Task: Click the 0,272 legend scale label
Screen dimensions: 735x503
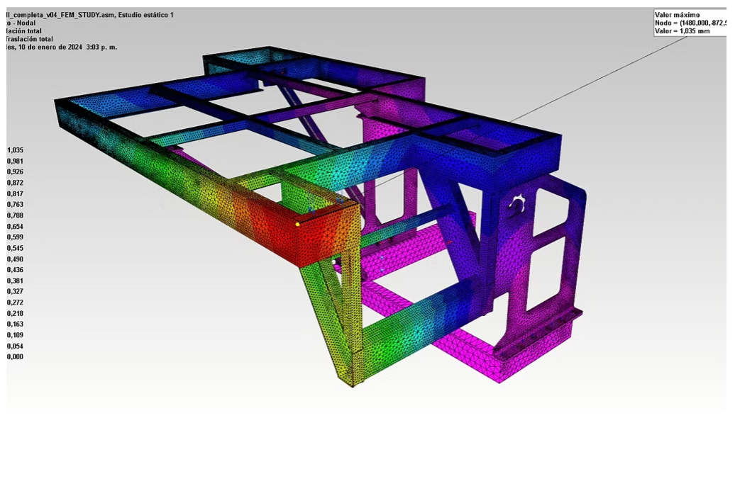Action: (x=15, y=303)
